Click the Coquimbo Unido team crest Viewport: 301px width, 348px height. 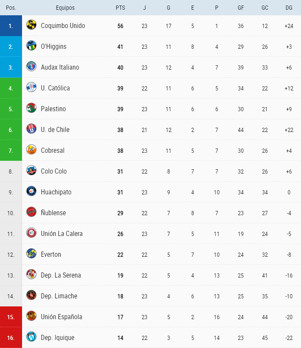pos(31,25)
